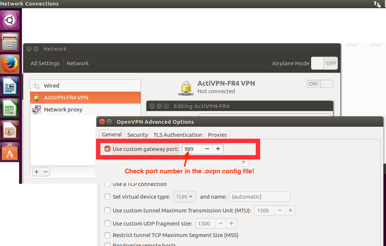Enable Restrict tunnel TCP Maximum Segment Size
The image size is (386, 246).
point(108,235)
